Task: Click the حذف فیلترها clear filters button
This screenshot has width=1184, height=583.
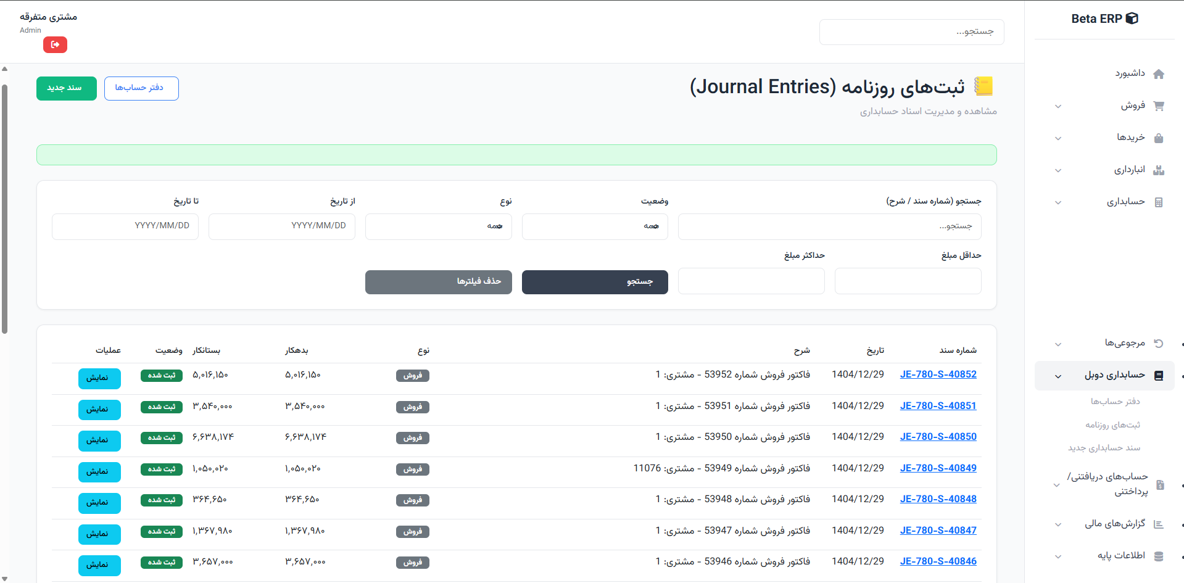Action: (438, 282)
